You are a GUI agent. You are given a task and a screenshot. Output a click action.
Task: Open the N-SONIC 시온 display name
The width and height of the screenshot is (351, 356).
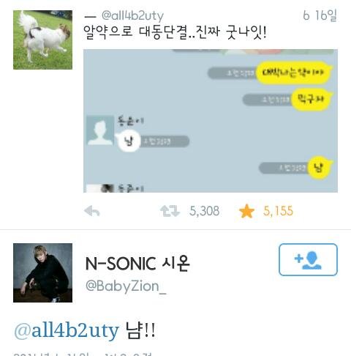137,264
